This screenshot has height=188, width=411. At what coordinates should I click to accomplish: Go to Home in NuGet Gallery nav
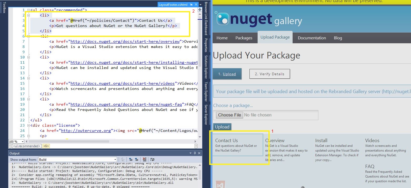click(x=222, y=38)
